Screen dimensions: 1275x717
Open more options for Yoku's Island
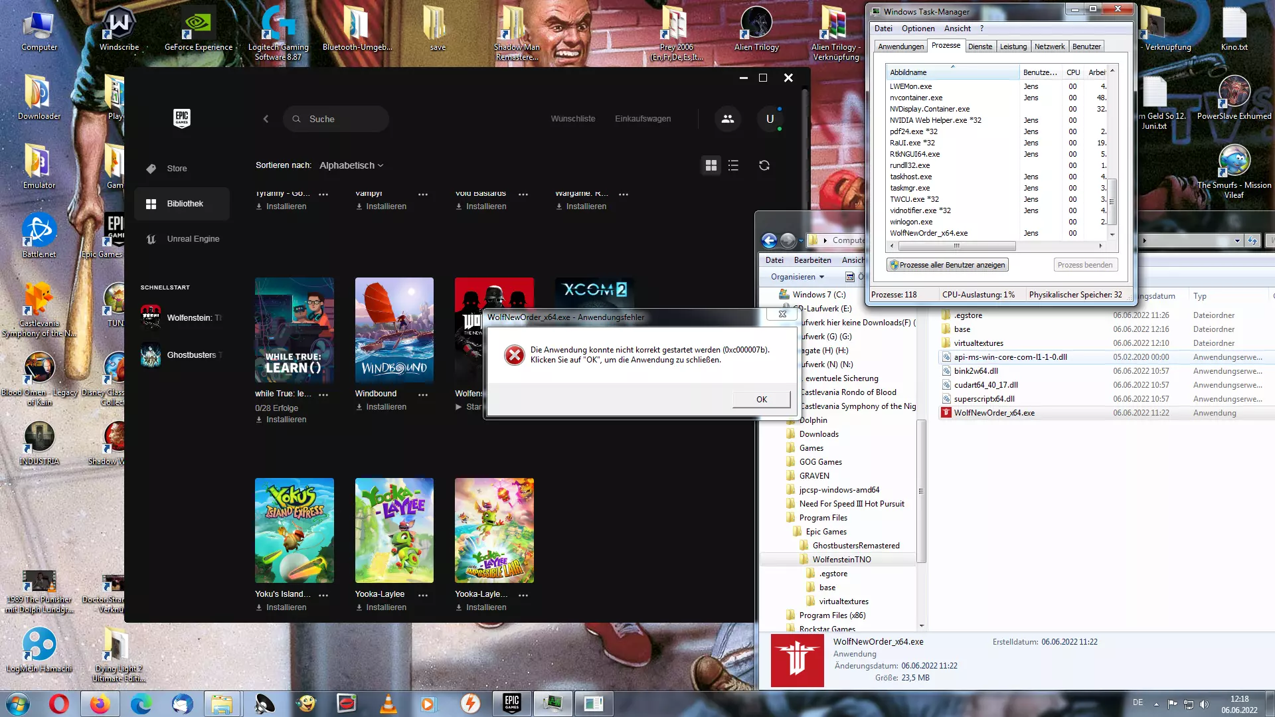coord(323,595)
